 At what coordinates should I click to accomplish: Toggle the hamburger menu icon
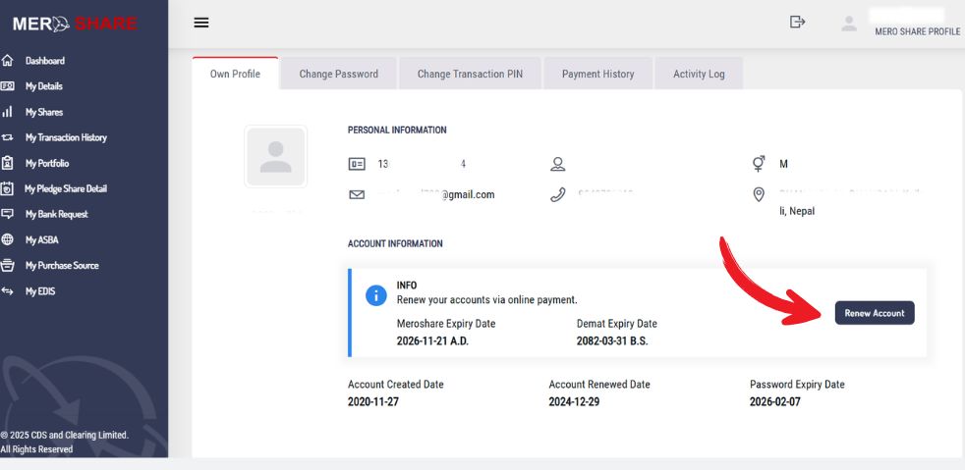pyautogui.click(x=201, y=23)
